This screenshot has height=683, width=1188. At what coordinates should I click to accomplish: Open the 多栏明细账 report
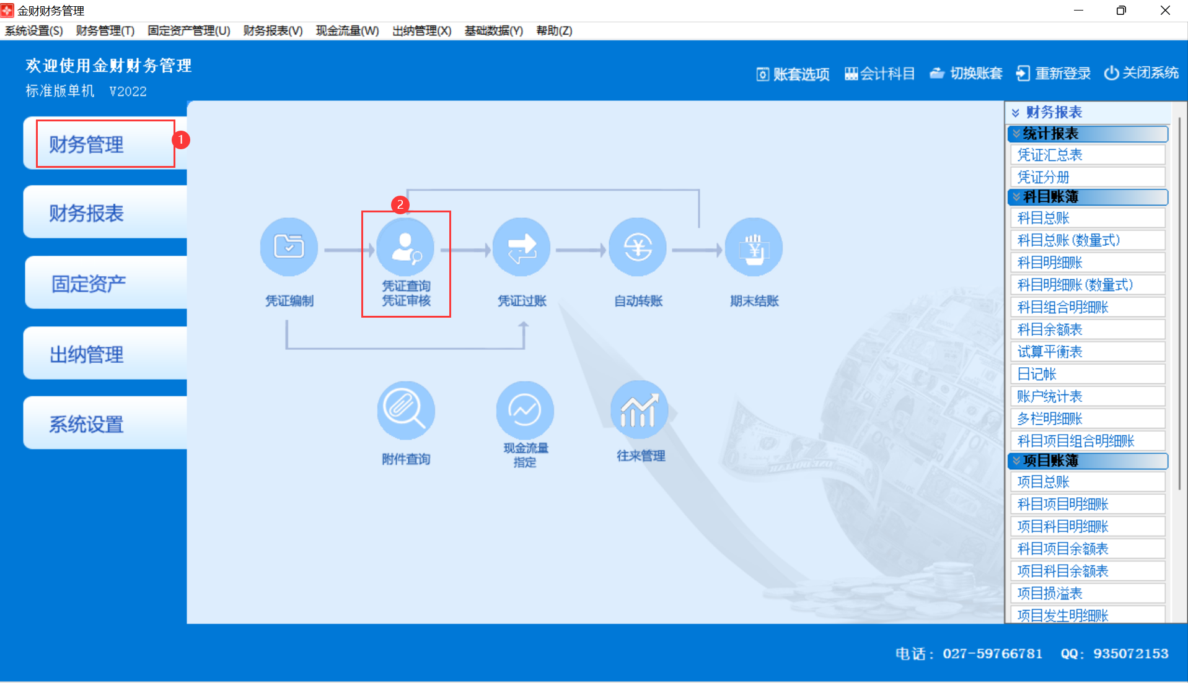coord(1088,419)
